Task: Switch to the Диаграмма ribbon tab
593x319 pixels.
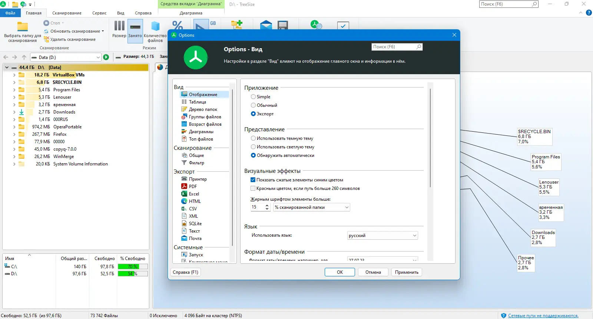Action: tap(191, 13)
